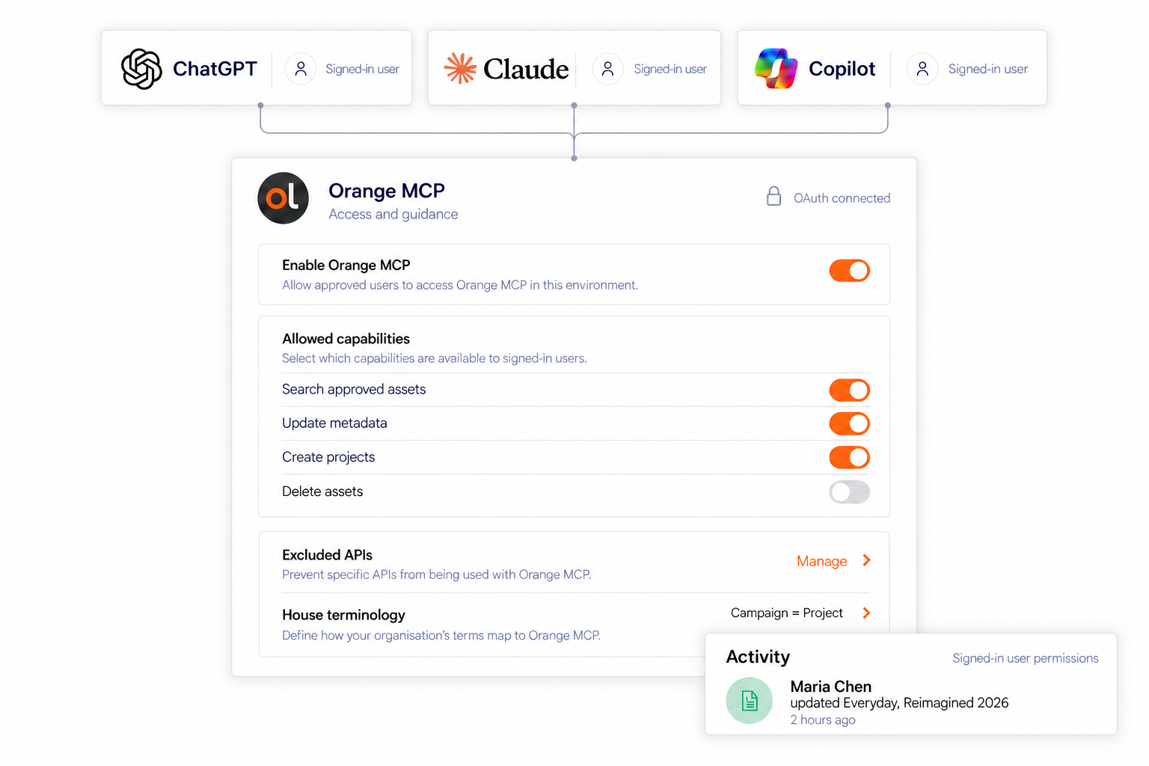Switch off the Create projects toggle
1149x766 pixels.
850,457
